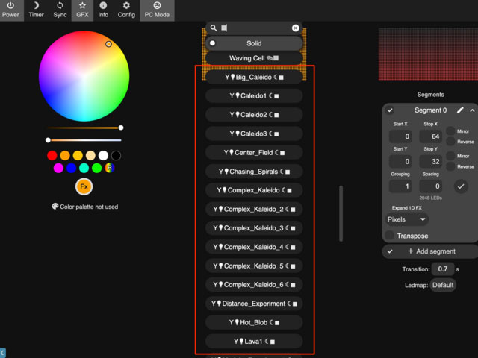Open Config settings
Image resolution: width=478 pixels, height=358 pixels.
coord(126,10)
